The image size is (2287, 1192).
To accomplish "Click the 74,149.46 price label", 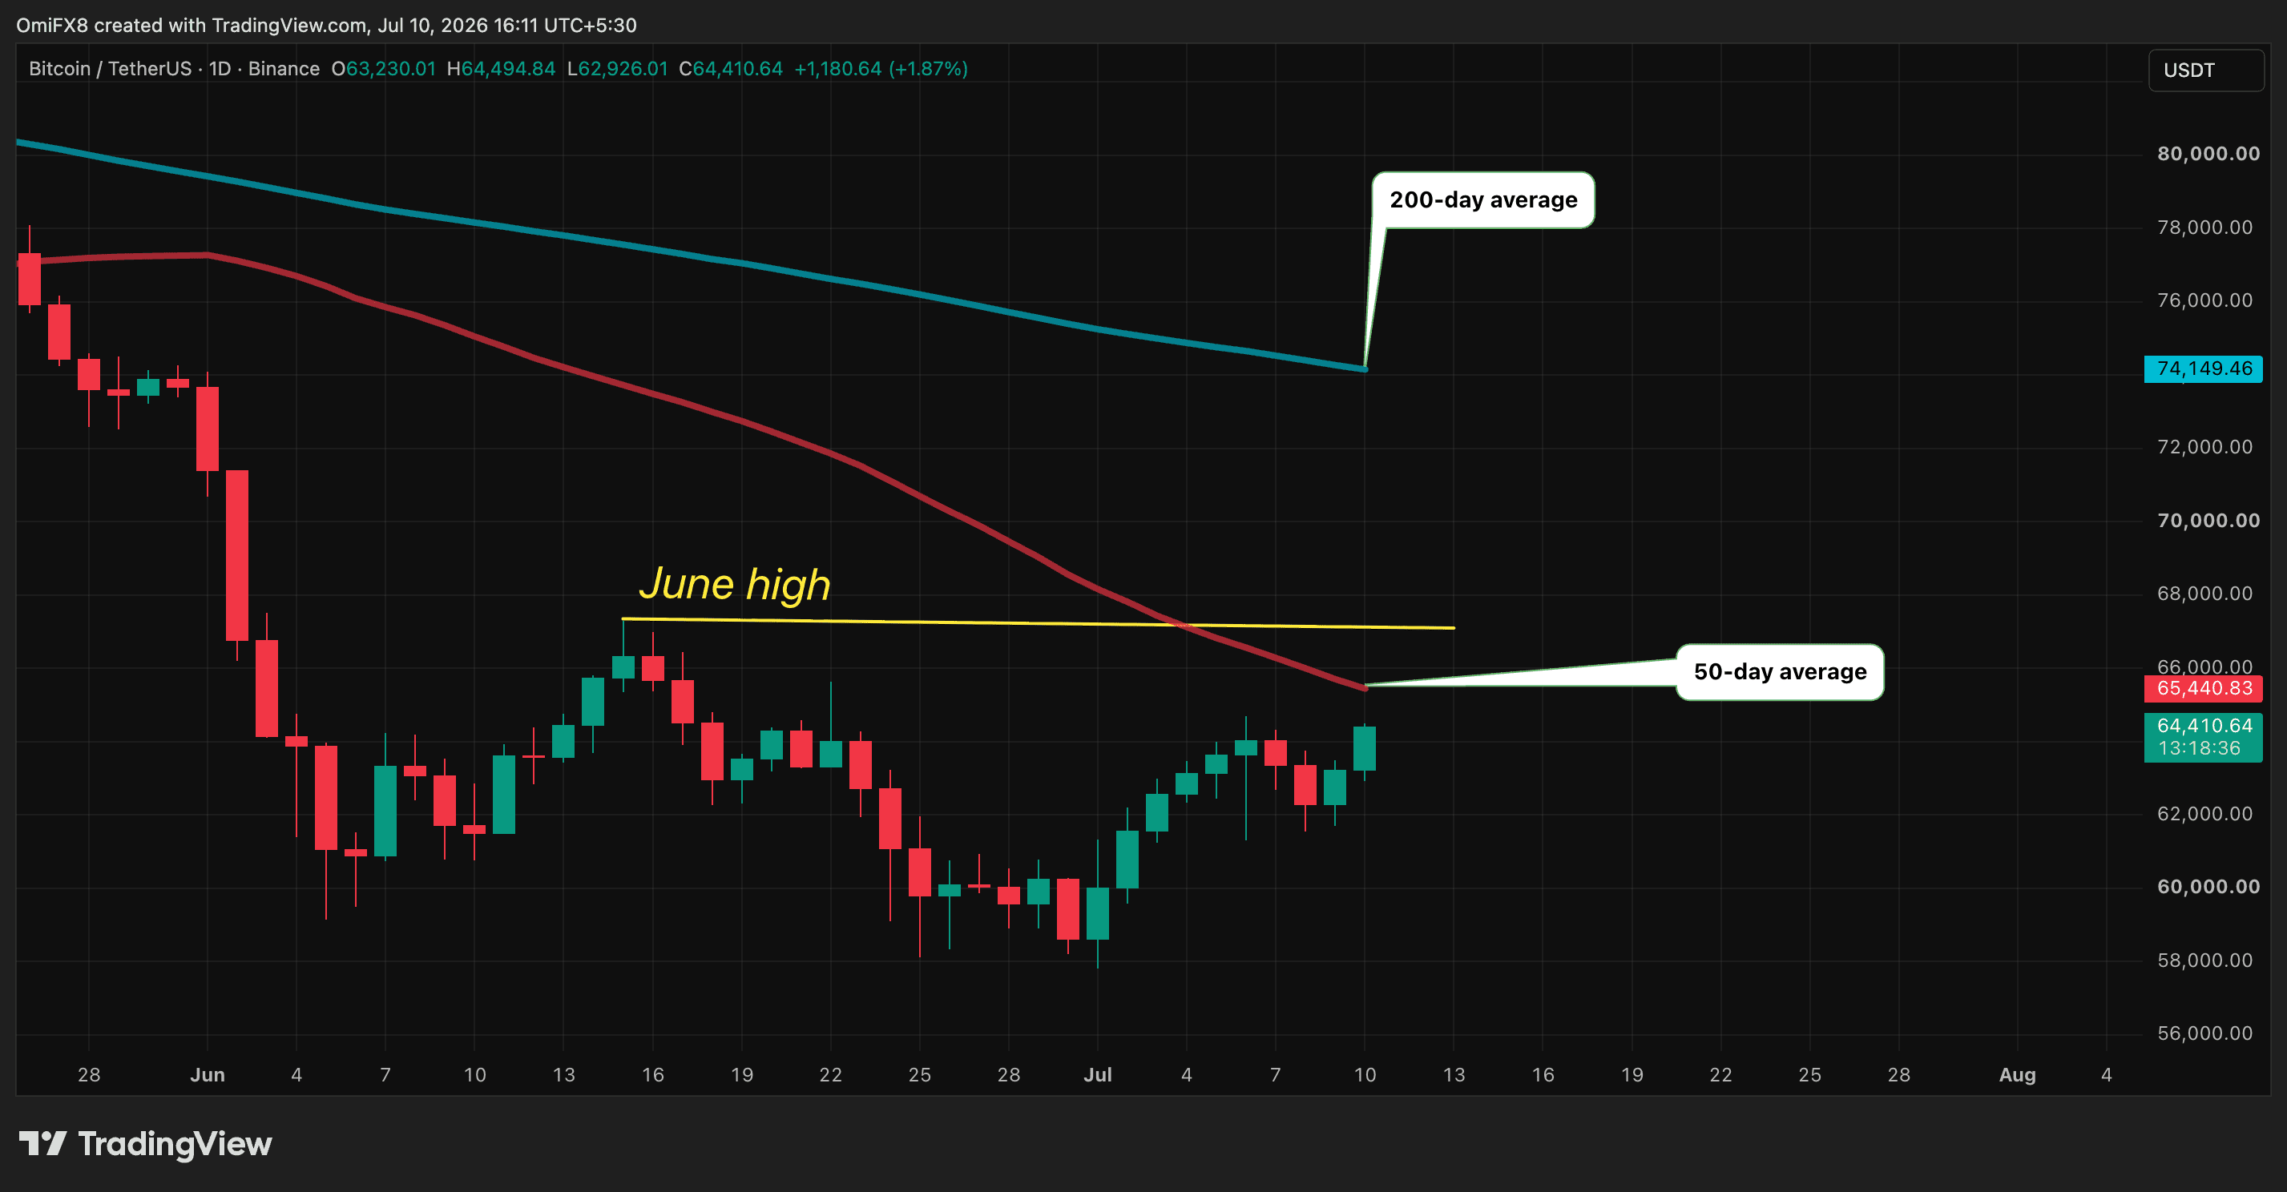I will pyautogui.click(x=2204, y=368).
